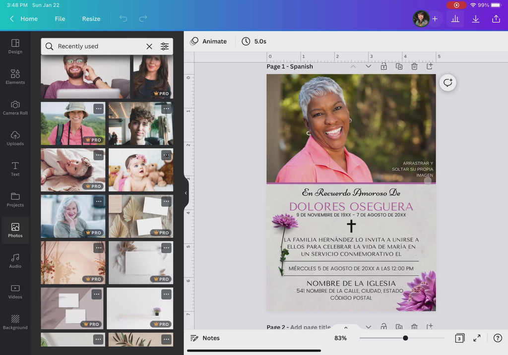Open the Audio sidebar icon
508x355 pixels.
(x=15, y=261)
